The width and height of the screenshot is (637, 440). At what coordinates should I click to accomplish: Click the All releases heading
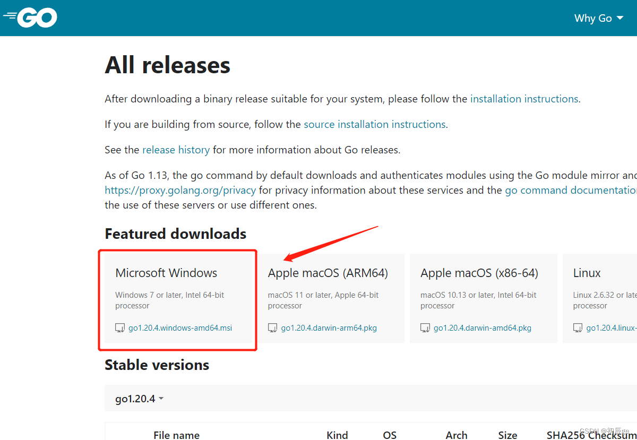point(168,65)
